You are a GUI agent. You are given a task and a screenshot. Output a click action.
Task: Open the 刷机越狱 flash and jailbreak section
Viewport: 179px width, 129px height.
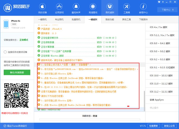pos(110,8)
